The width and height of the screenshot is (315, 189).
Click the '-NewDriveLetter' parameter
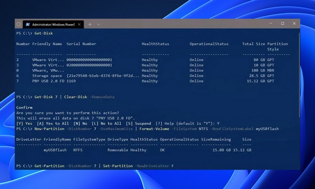click(152, 166)
